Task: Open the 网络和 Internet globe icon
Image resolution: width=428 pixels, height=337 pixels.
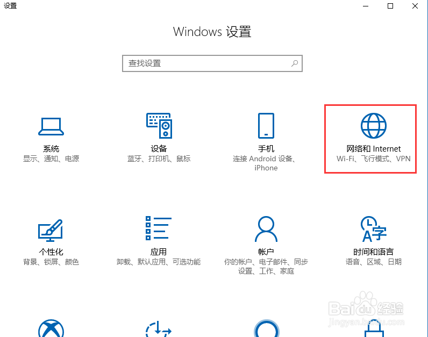Action: pyautogui.click(x=373, y=126)
